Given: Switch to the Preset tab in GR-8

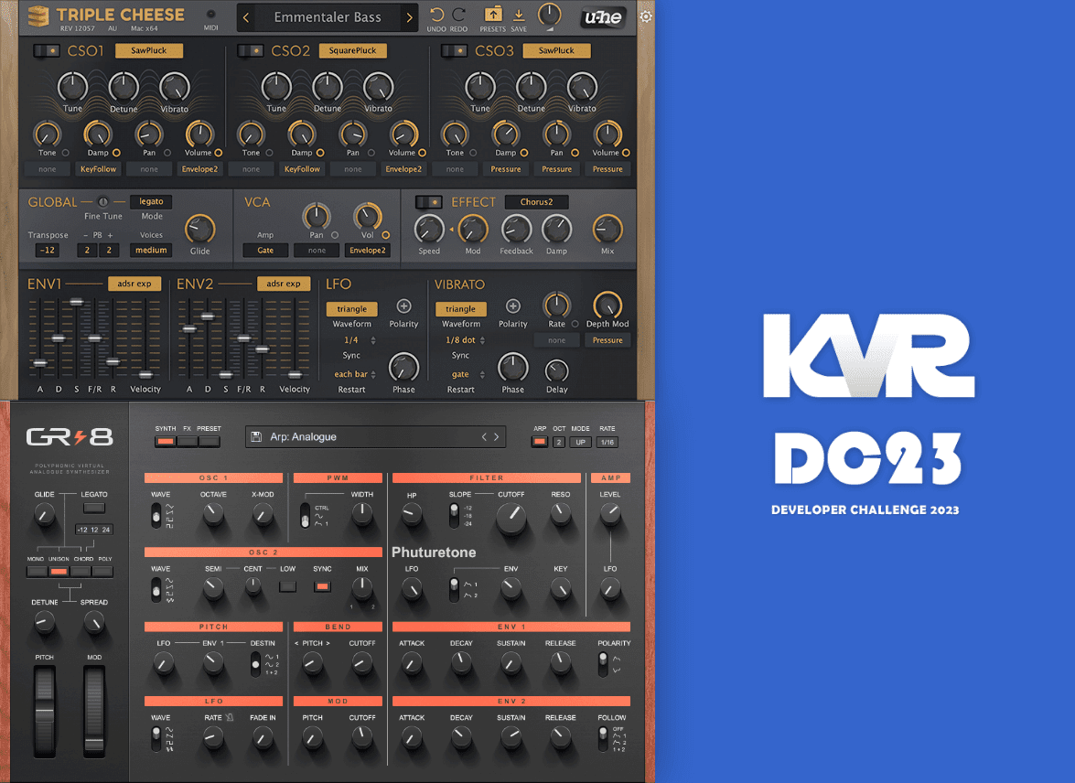Looking at the screenshot, I should (x=210, y=442).
